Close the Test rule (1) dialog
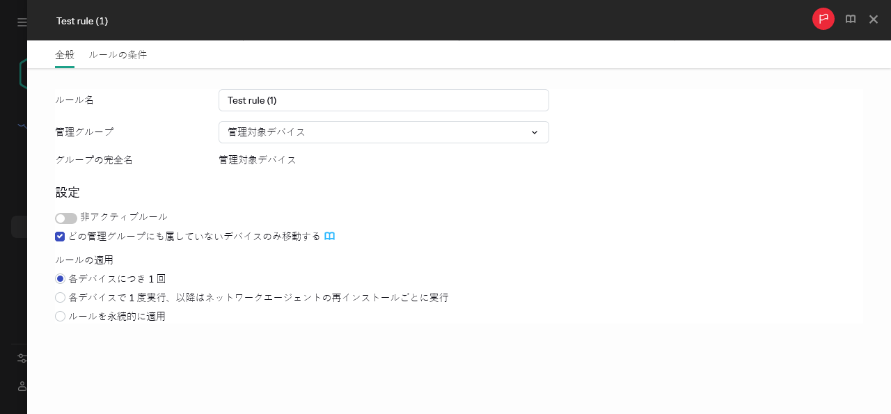The width and height of the screenshot is (891, 414). tap(874, 19)
